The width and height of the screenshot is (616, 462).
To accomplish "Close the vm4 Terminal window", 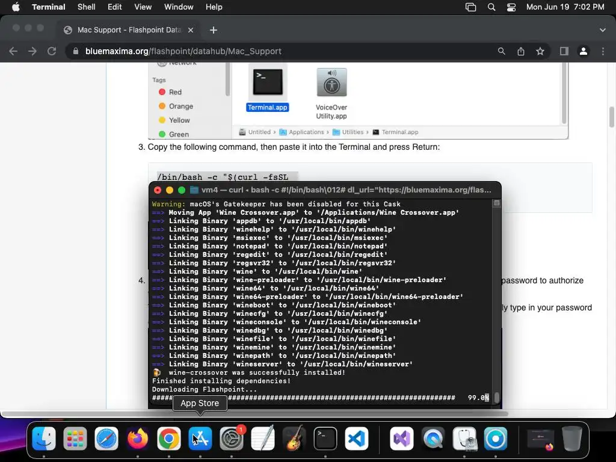I will coord(158,190).
